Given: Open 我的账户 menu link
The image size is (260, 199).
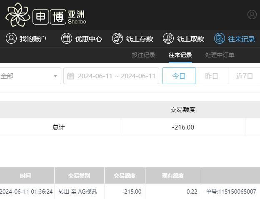Looking at the screenshot, I should (x=33, y=39).
